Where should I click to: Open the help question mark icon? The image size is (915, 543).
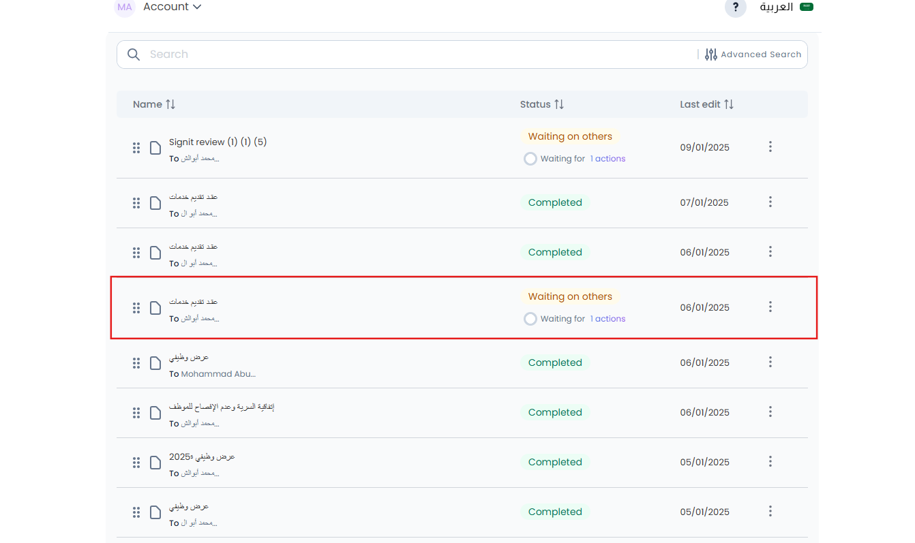(735, 7)
